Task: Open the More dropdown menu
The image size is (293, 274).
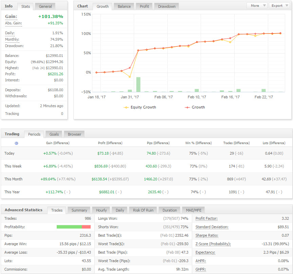Action: 257,6
